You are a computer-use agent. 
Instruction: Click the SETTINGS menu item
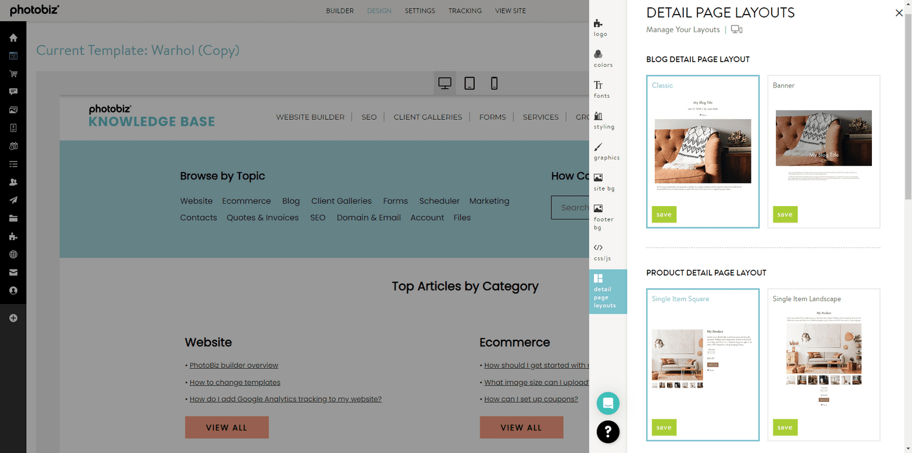(420, 10)
